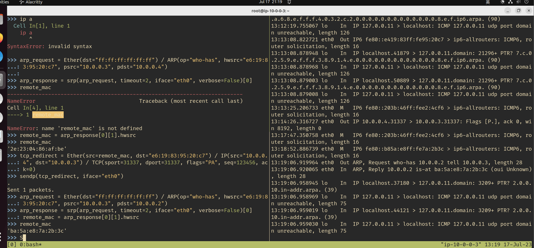This screenshot has width=534, height=248.
Task: Click the line Cell In[4], line 1
Action: [x=35, y=108]
